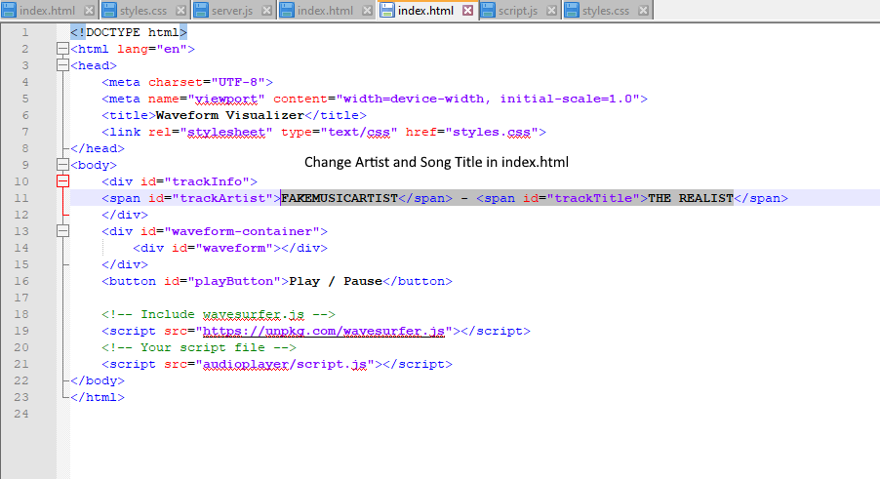880x479 pixels.
Task: Click the closing </html> tag
Action: point(98,397)
